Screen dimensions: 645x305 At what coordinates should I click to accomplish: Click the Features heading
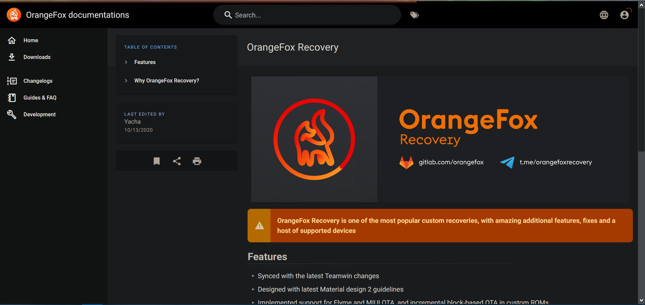(x=267, y=257)
